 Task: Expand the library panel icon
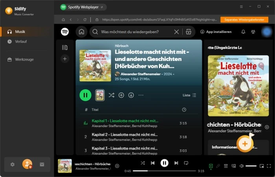click(65, 48)
